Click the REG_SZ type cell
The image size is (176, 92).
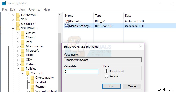[x=100, y=21]
